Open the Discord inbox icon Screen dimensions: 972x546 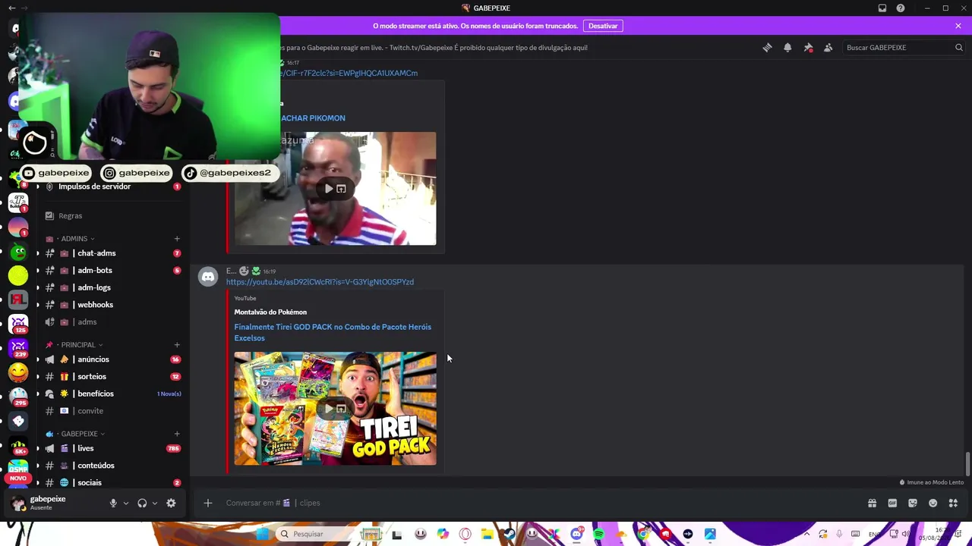click(882, 8)
